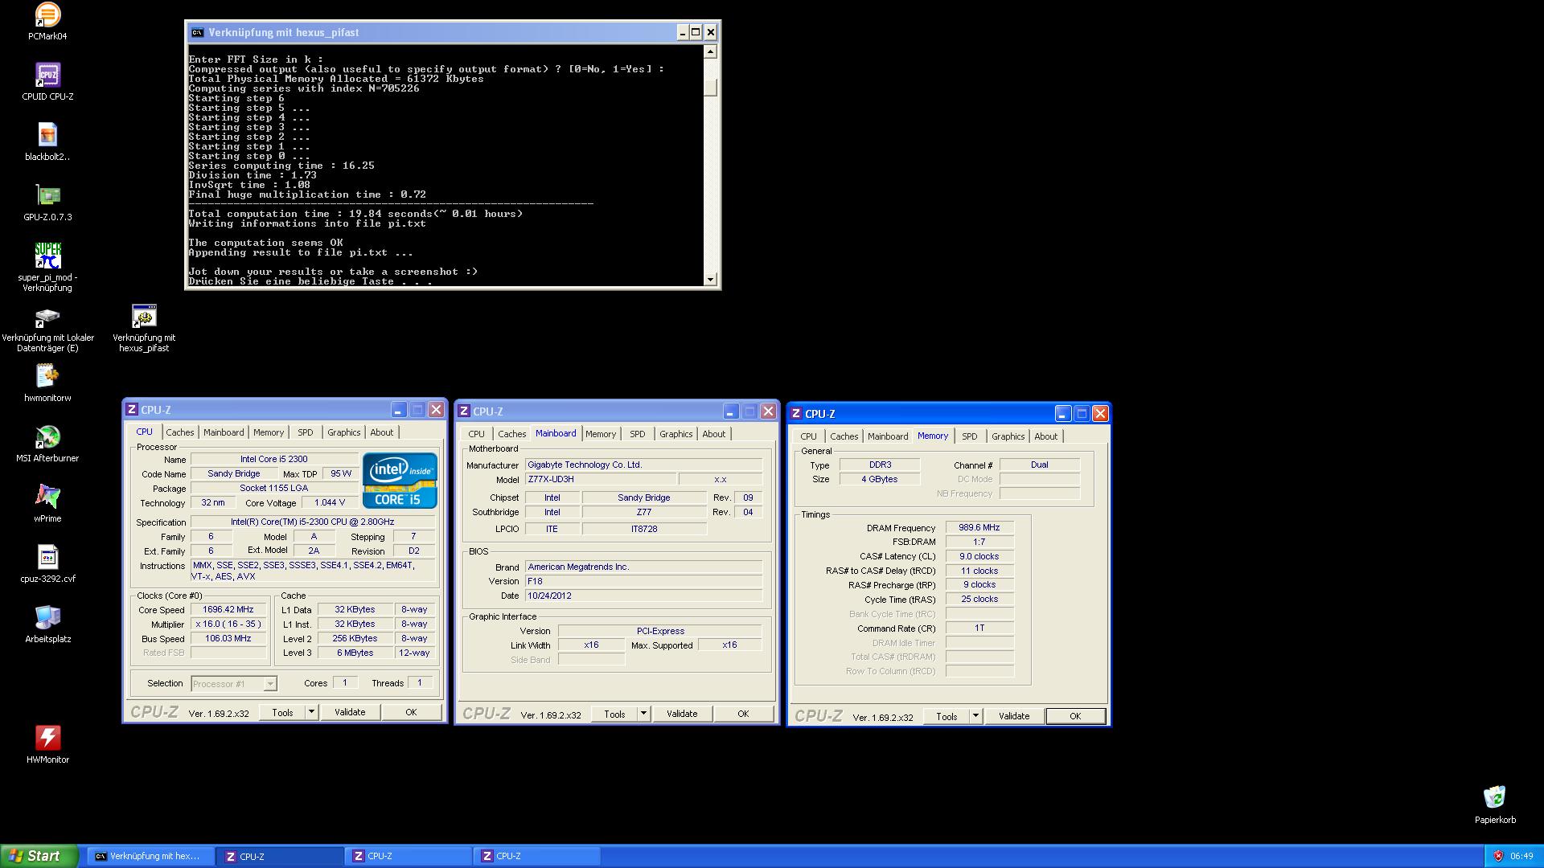The height and width of the screenshot is (868, 1544).
Task: Click the Z icon in the Mainboard window title
Action: coord(464,411)
